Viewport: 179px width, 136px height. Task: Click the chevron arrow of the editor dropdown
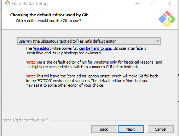(x=157, y=41)
